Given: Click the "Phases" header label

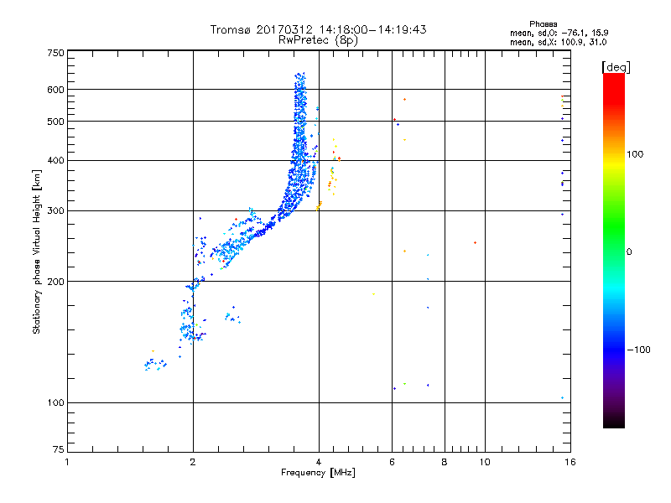Looking at the screenshot, I should point(543,24).
